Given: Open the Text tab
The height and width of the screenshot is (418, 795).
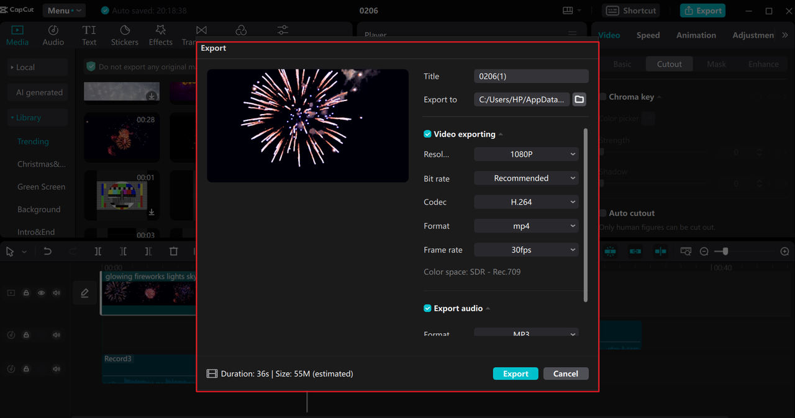Looking at the screenshot, I should [89, 35].
